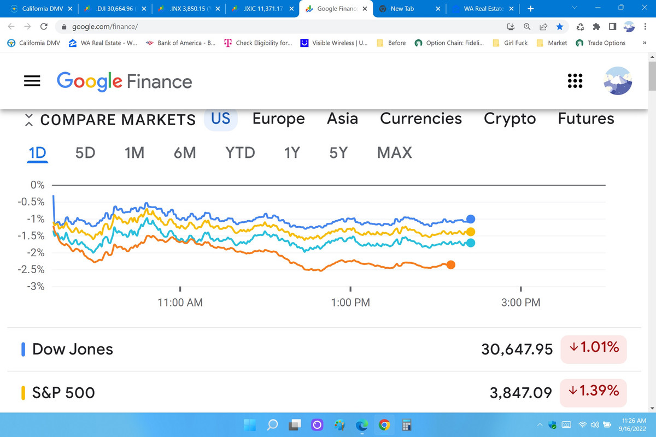Reload the Google Finance page
Image resolution: width=656 pixels, height=437 pixels.
pos(44,26)
